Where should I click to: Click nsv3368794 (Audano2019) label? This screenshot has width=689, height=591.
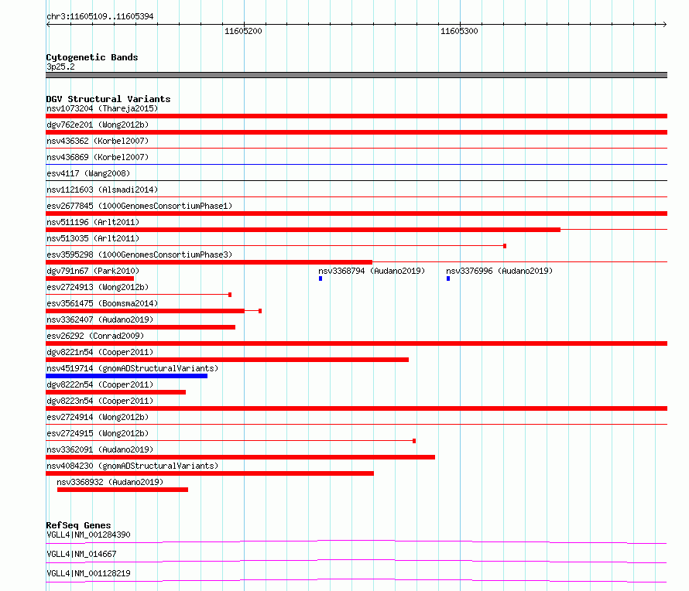coord(372,271)
